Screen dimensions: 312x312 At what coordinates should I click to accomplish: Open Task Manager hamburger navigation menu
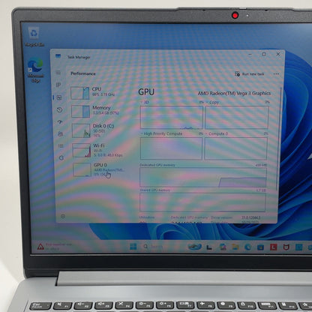pyautogui.click(x=58, y=73)
